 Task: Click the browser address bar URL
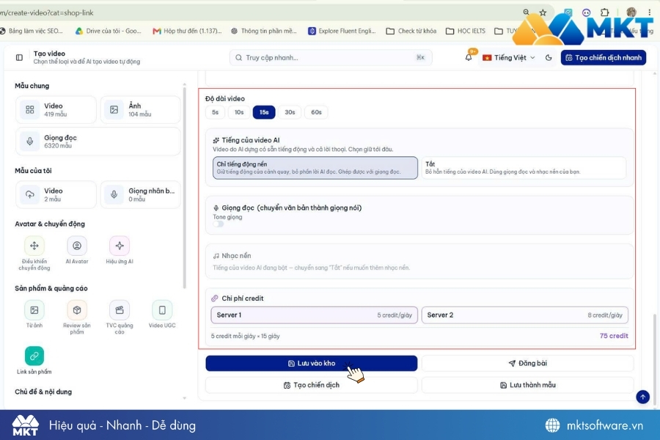pyautogui.click(x=46, y=12)
